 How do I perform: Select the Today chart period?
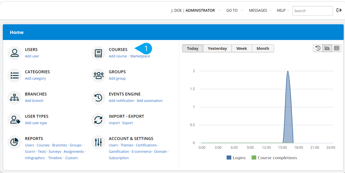click(192, 48)
